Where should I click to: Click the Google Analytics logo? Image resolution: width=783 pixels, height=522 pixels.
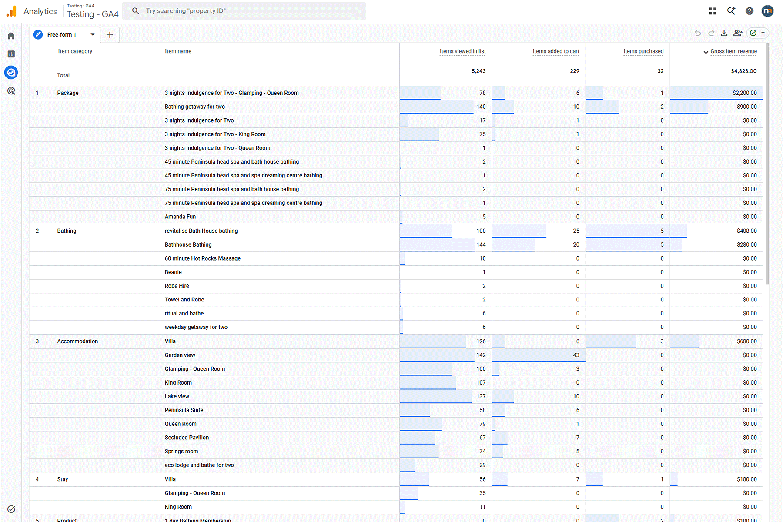[12, 11]
